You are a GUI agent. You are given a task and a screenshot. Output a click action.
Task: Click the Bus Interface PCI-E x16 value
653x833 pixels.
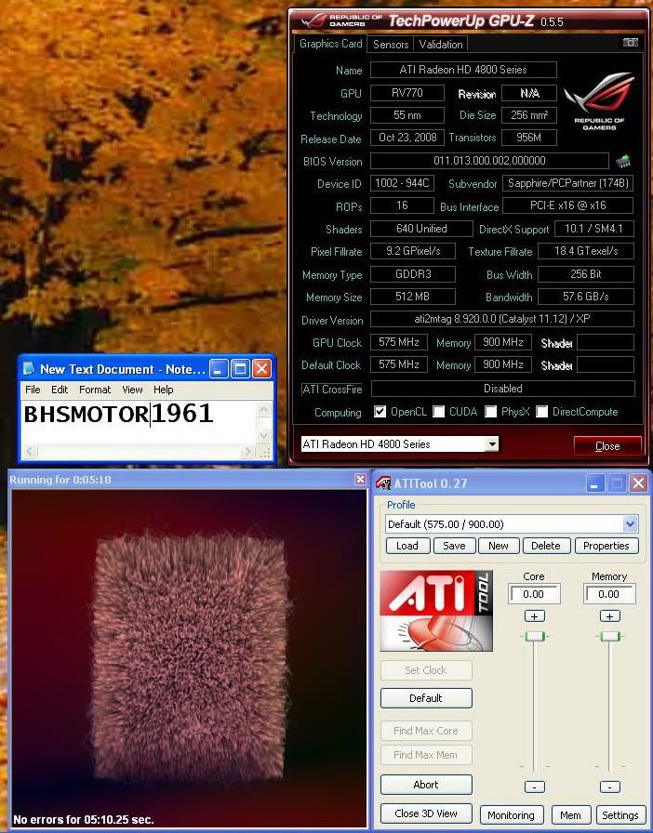567,205
